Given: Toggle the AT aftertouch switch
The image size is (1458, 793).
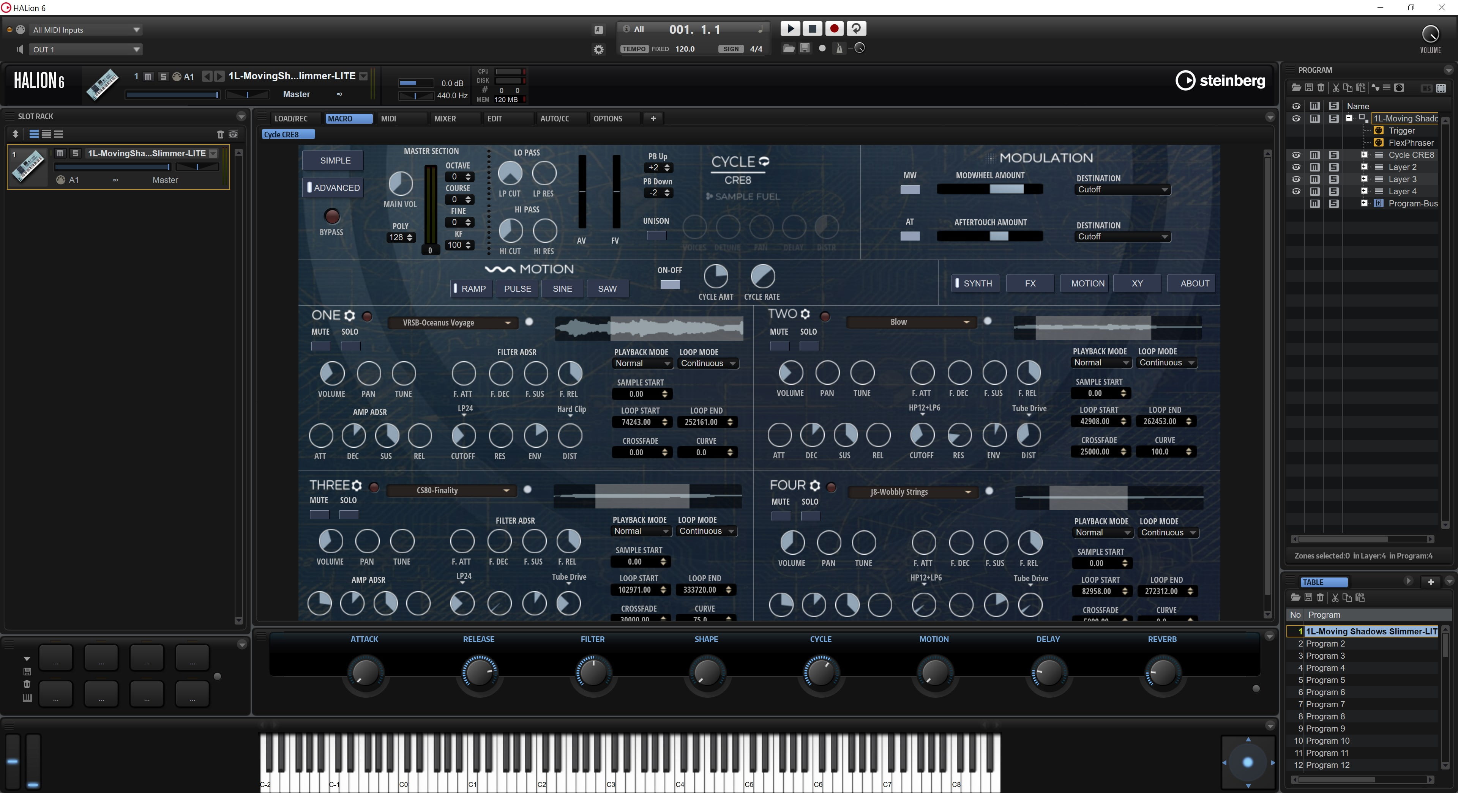Looking at the screenshot, I should 910,236.
